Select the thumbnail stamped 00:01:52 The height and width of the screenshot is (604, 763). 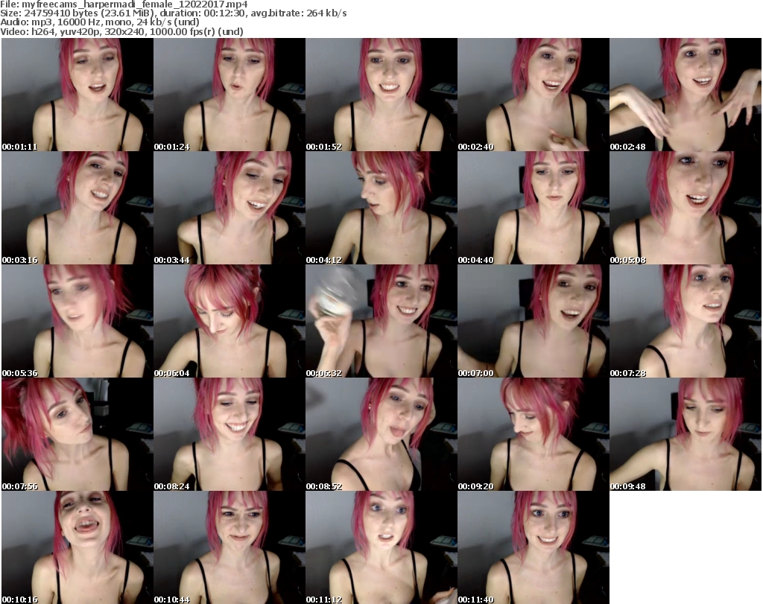point(381,95)
